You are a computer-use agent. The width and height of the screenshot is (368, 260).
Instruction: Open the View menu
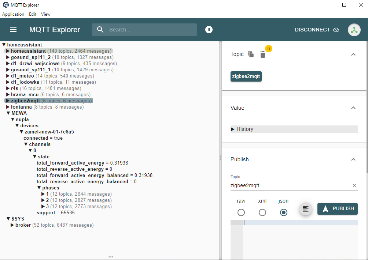click(x=46, y=14)
